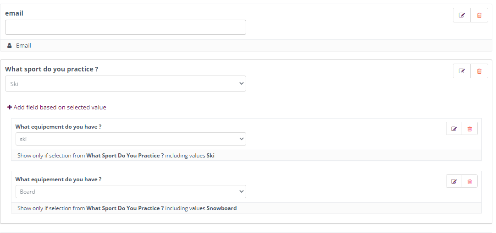Edit the equipment field shown for Ski
The height and width of the screenshot is (233, 496).
pos(454,129)
